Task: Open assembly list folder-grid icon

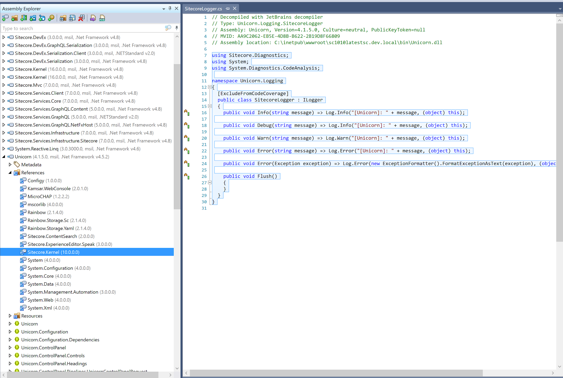Action: [63, 18]
